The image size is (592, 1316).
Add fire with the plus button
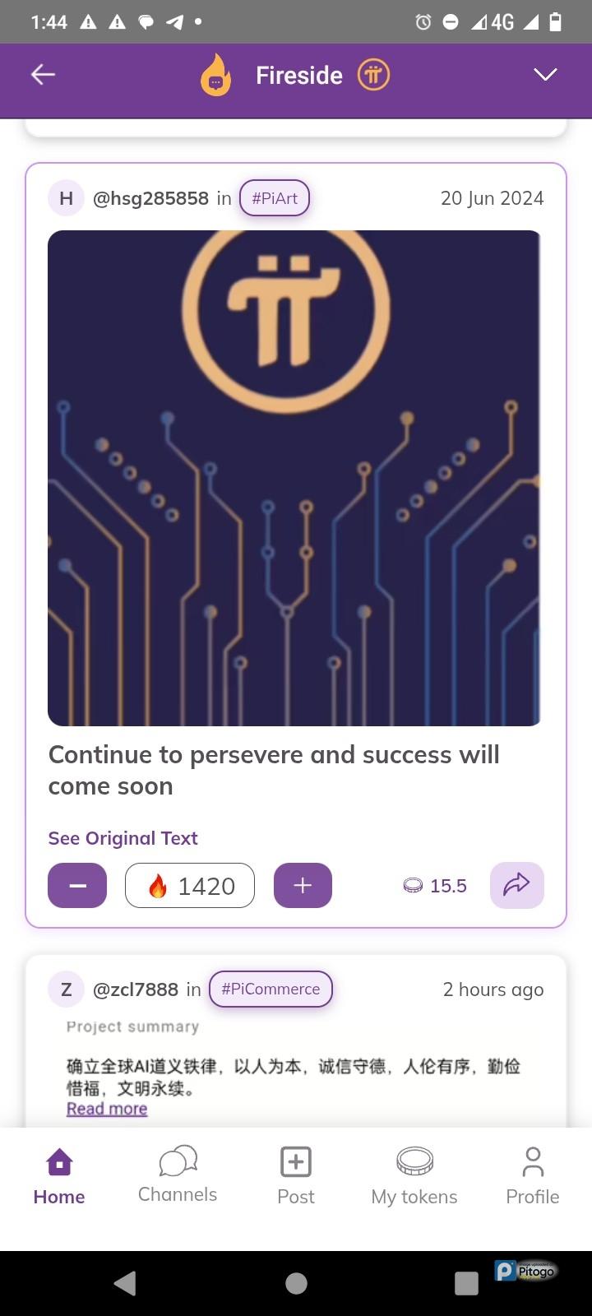tap(303, 885)
